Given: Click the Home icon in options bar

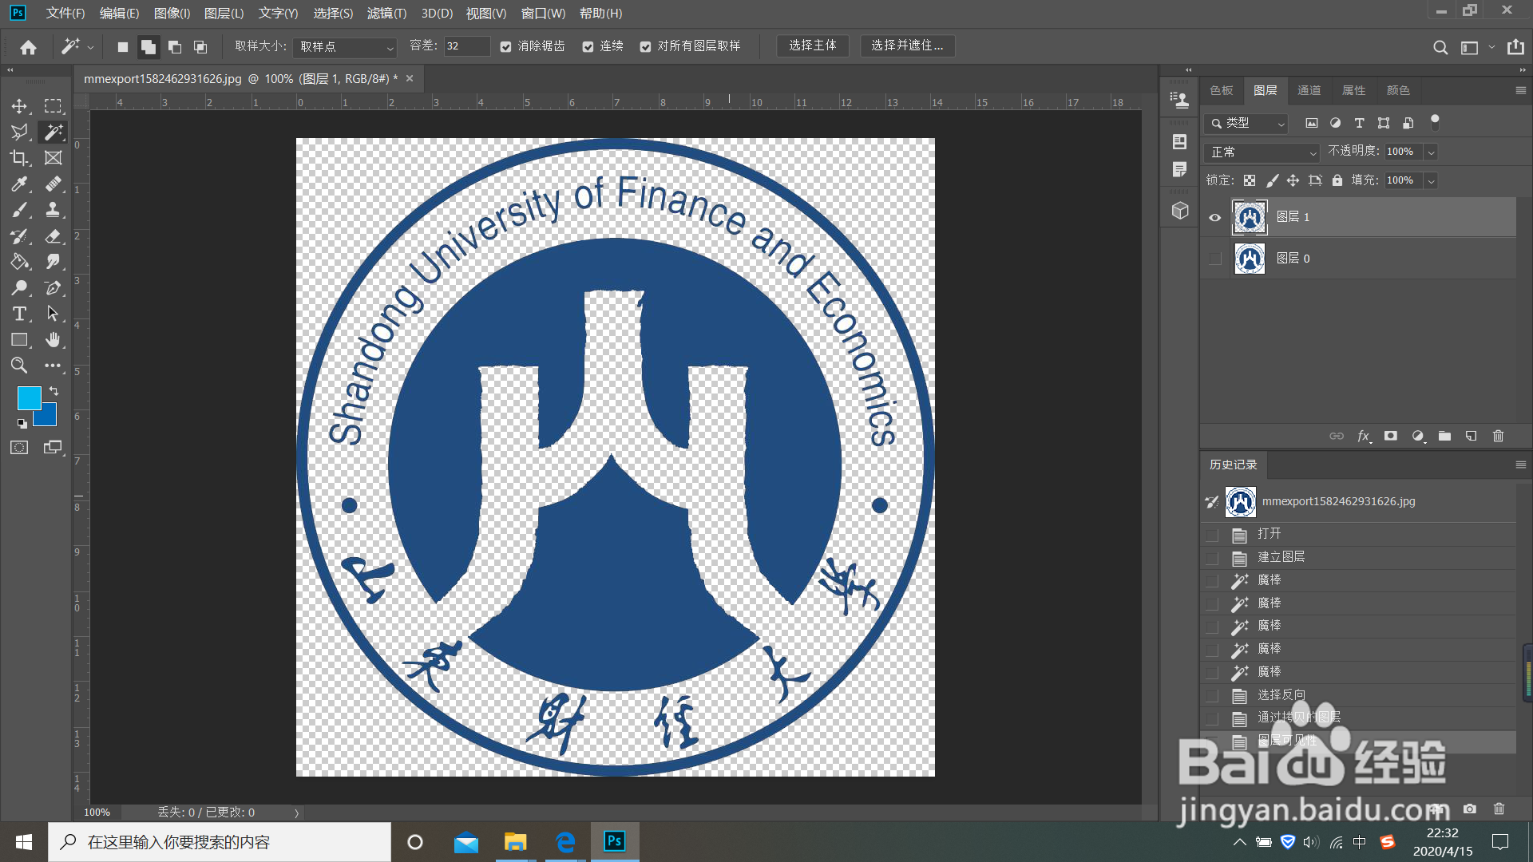Looking at the screenshot, I should [x=29, y=47].
